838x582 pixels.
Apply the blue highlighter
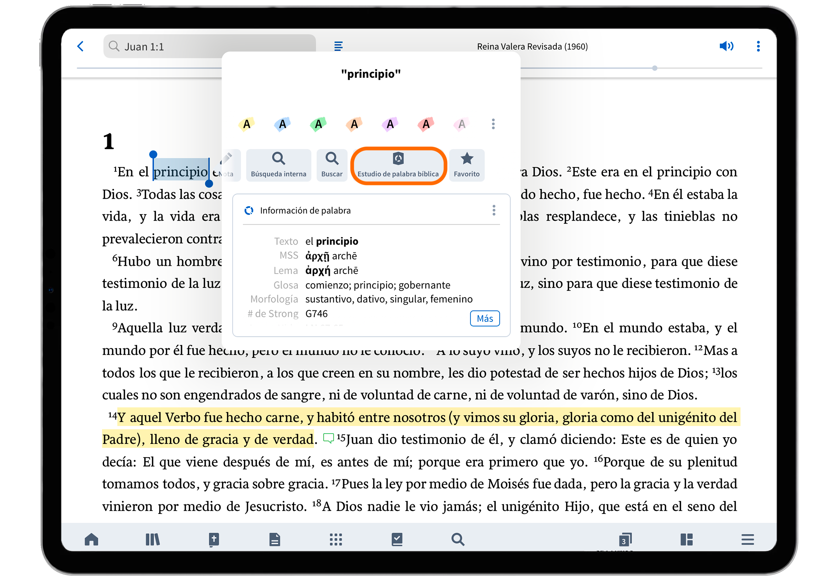pos(282,124)
